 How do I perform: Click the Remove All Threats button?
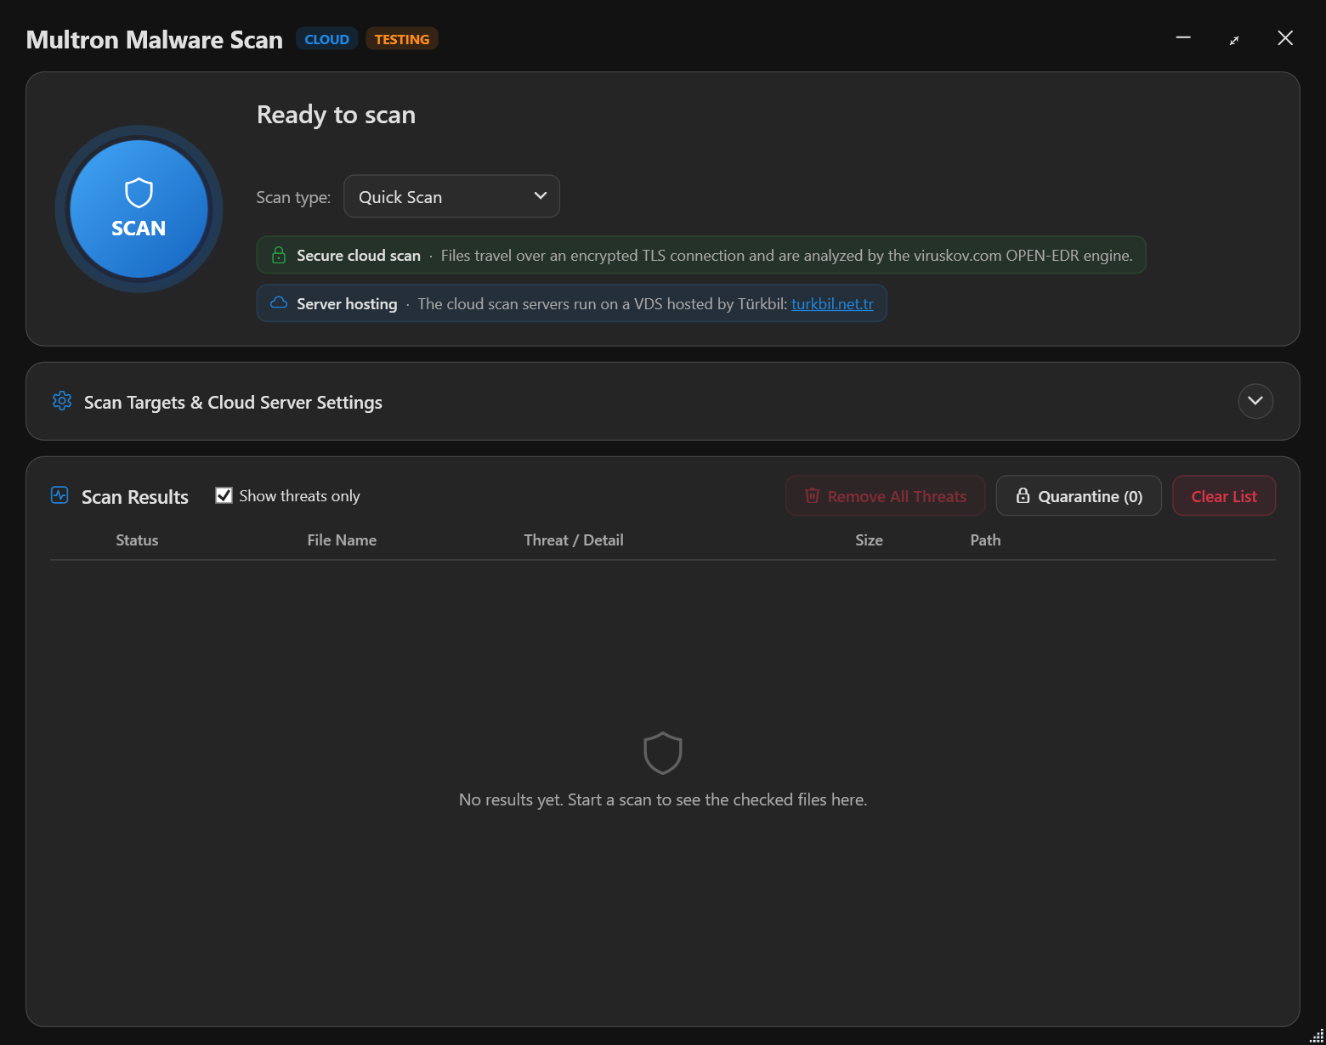tap(885, 496)
